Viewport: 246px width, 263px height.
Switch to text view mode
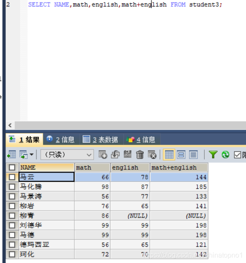pos(193,154)
